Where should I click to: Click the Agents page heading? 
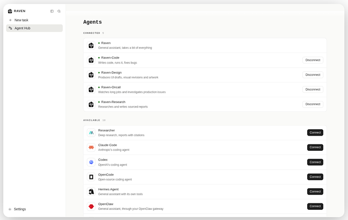click(x=93, y=22)
